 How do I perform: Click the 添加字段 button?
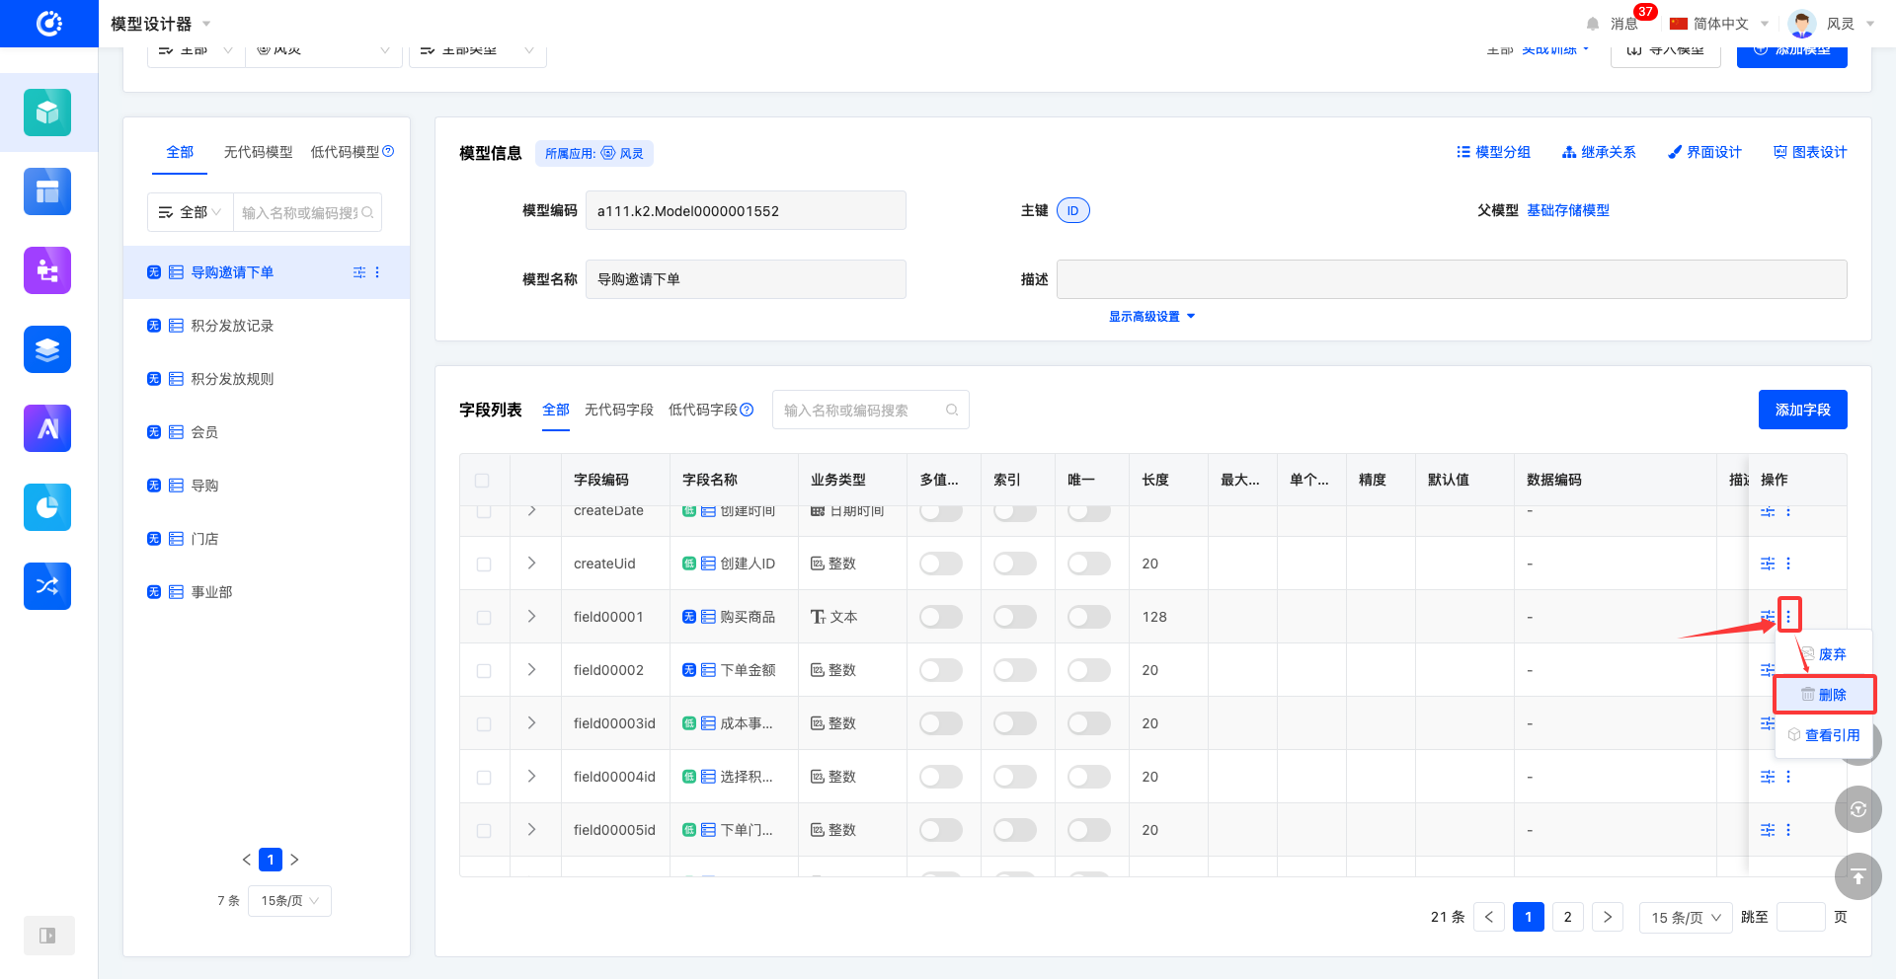pos(1802,410)
